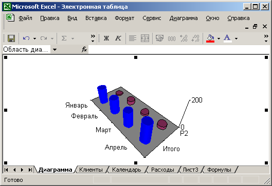Apply the currency format icon
Screen dimensions: 272x186
(x=159, y=38)
